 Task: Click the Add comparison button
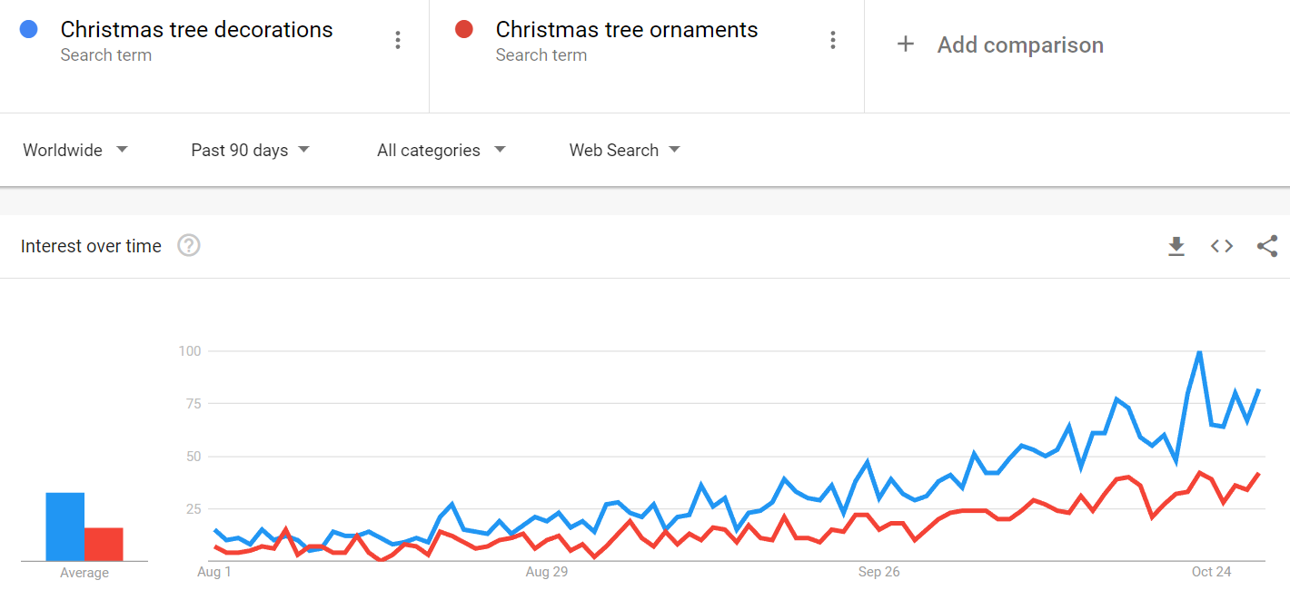coord(1019,44)
